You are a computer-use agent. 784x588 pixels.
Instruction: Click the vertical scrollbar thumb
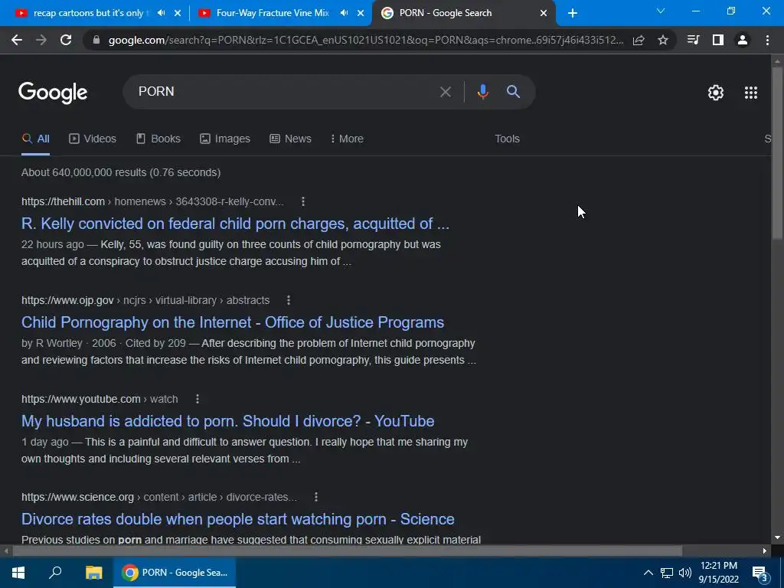pyautogui.click(x=777, y=155)
